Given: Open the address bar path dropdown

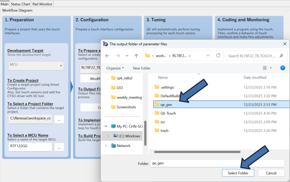Looking at the screenshot, I should point(208,55).
